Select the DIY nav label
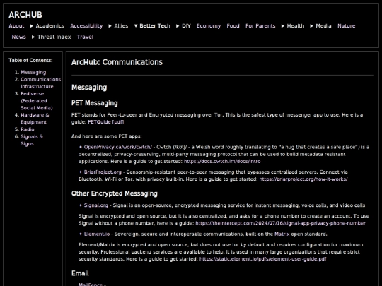The height and width of the screenshot is (286, 382). point(186,26)
